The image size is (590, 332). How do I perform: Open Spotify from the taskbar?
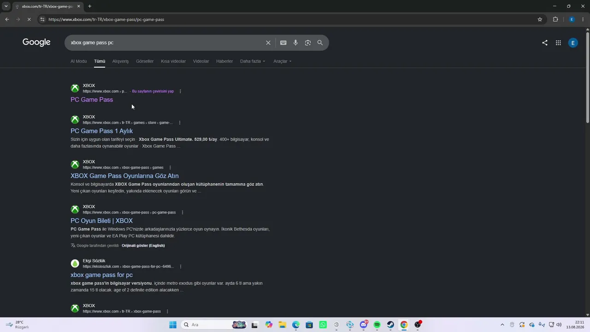coord(377,325)
